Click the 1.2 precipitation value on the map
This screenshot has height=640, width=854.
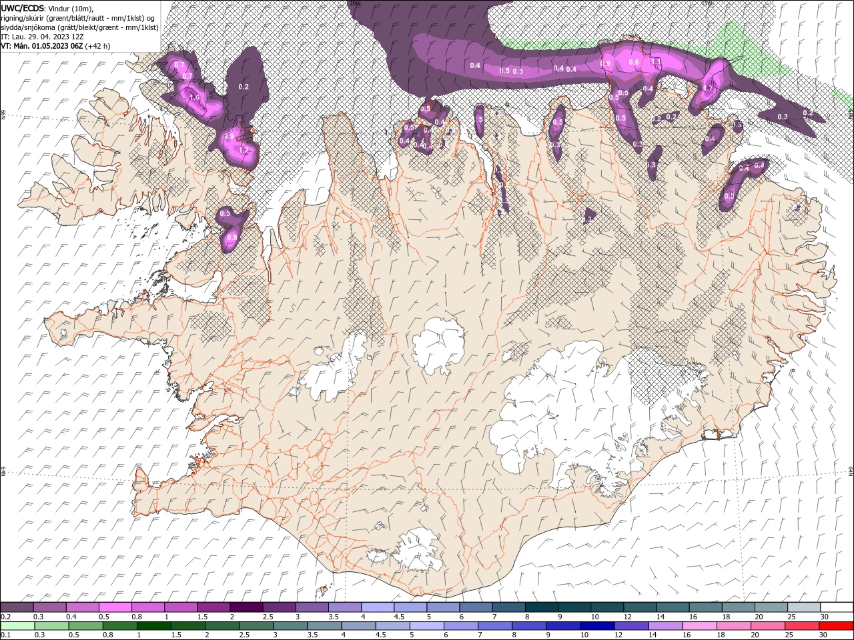click(244, 151)
